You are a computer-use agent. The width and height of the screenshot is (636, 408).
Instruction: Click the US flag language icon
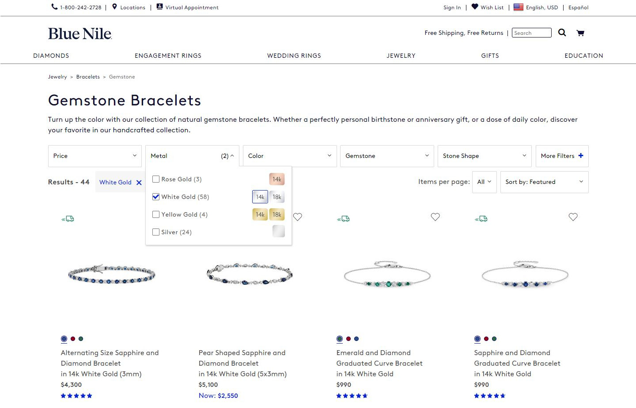click(519, 7)
